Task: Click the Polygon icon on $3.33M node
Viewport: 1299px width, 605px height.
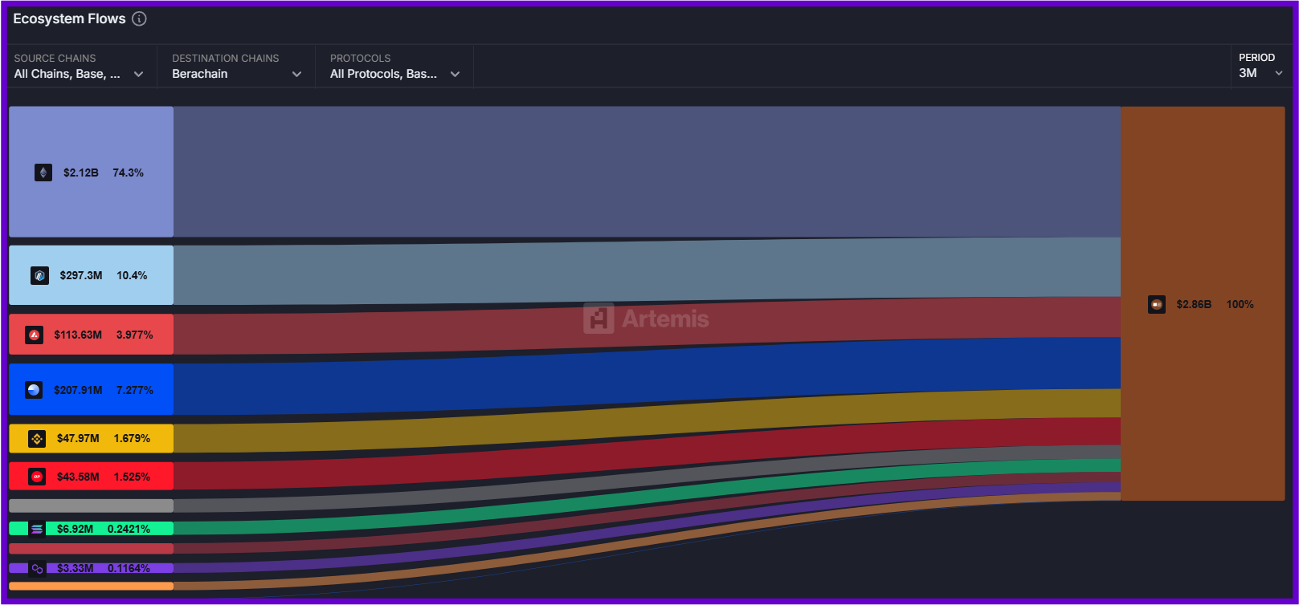Action: [x=37, y=568]
